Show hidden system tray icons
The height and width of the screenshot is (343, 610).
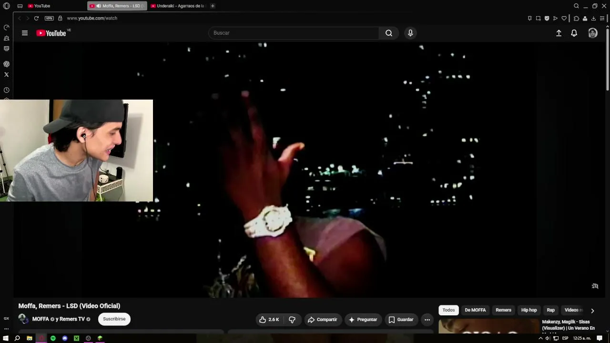pos(540,338)
